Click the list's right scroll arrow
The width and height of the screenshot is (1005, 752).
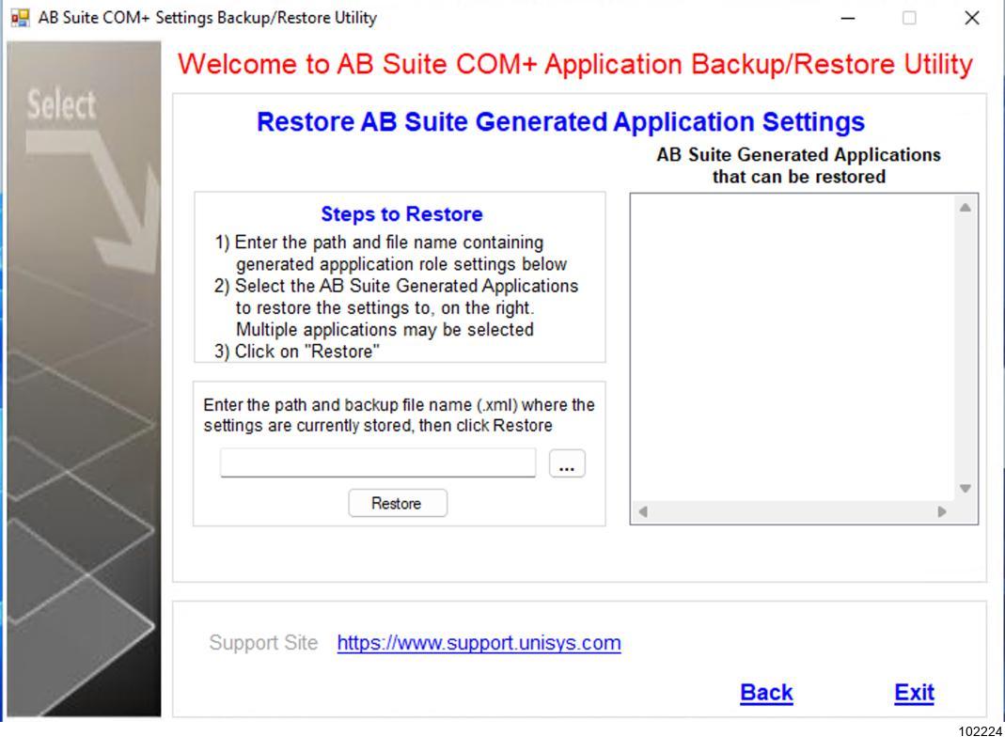[x=942, y=511]
